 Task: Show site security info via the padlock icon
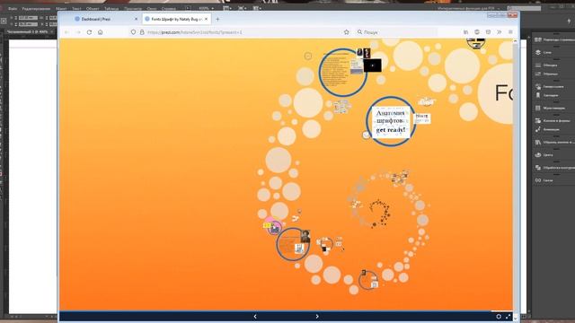click(142, 32)
